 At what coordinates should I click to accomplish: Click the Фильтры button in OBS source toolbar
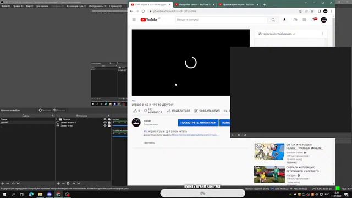[59, 110]
